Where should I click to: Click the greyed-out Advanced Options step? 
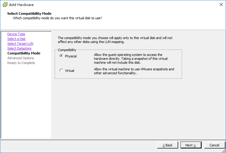(x=20, y=58)
